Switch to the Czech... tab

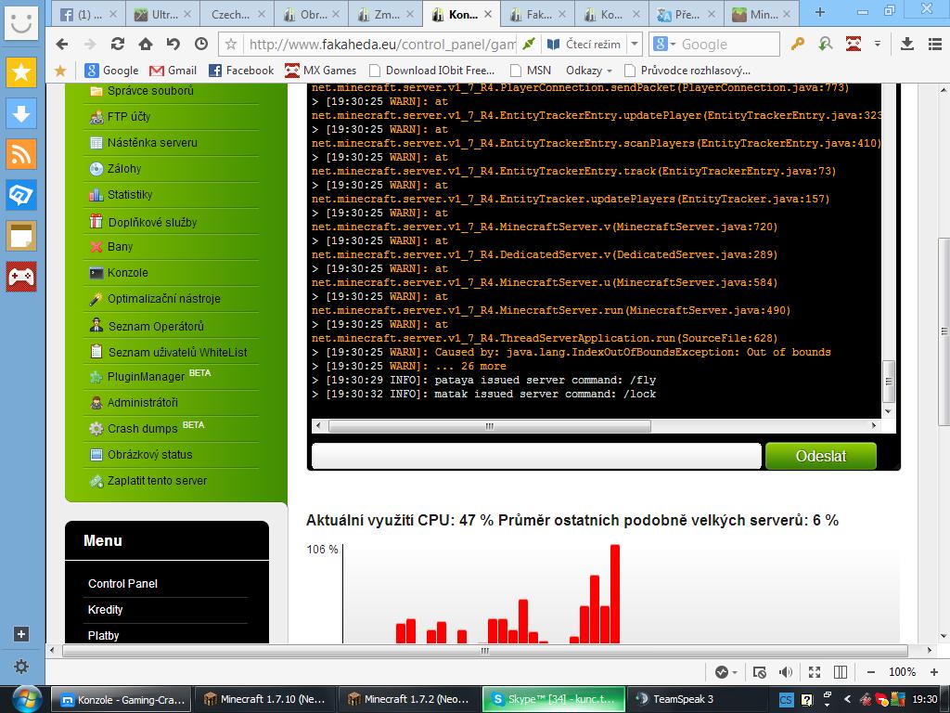[237, 14]
